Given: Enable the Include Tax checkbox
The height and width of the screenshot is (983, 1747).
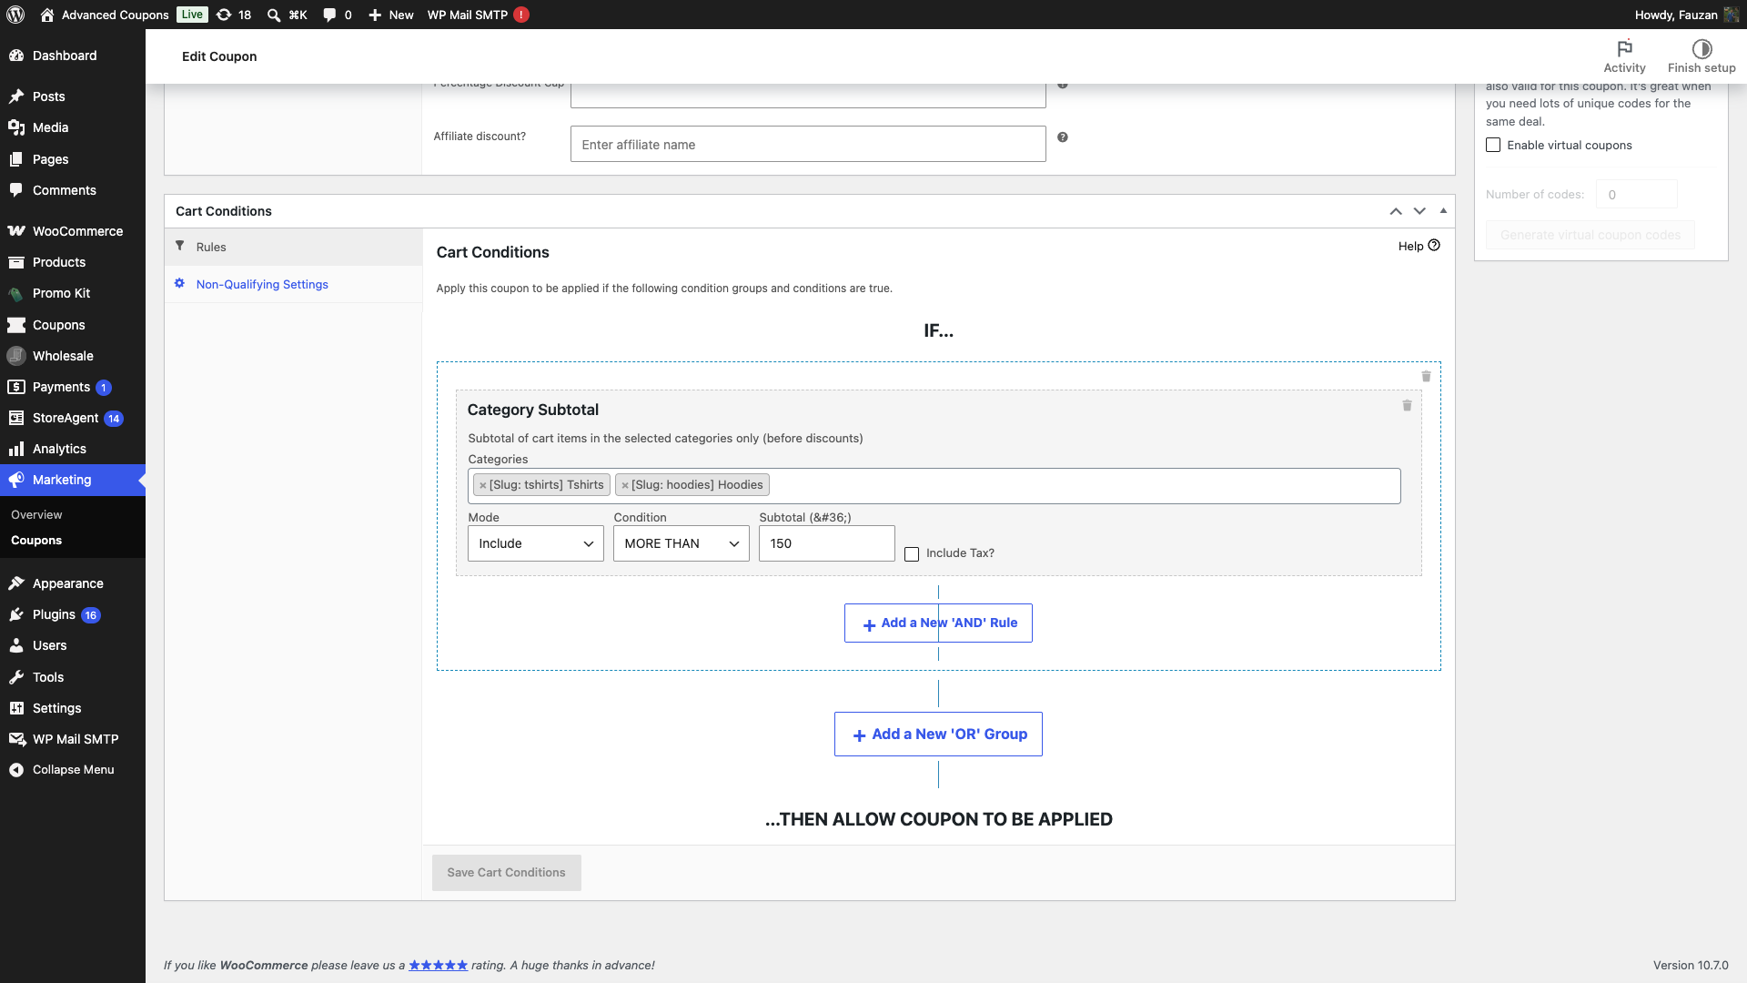Looking at the screenshot, I should 912,553.
